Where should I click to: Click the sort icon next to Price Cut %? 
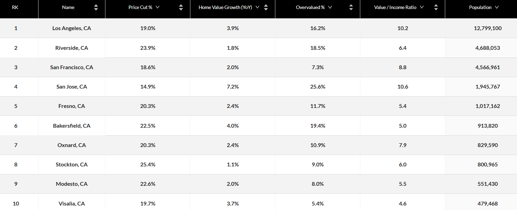tap(181, 7)
